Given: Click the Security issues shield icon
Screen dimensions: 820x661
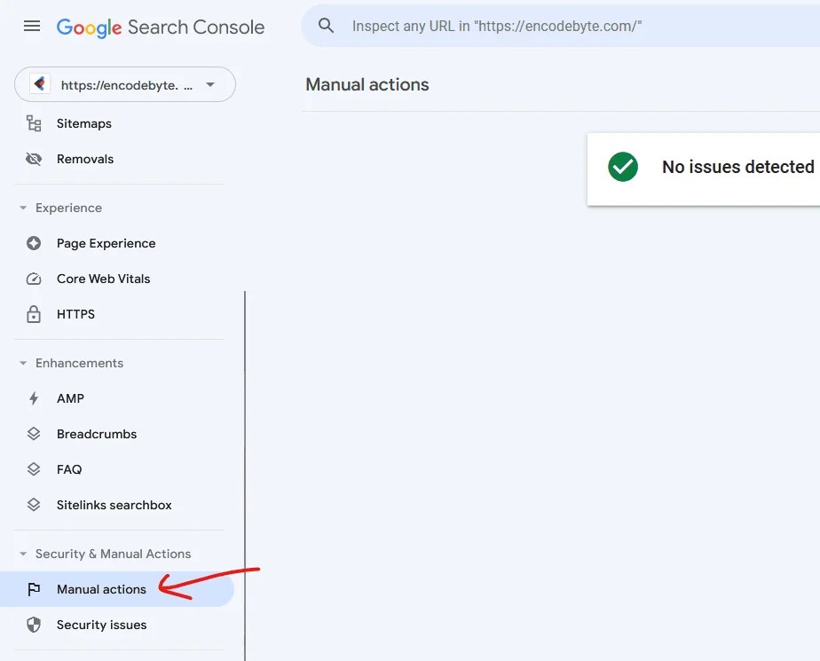Looking at the screenshot, I should click(x=34, y=625).
